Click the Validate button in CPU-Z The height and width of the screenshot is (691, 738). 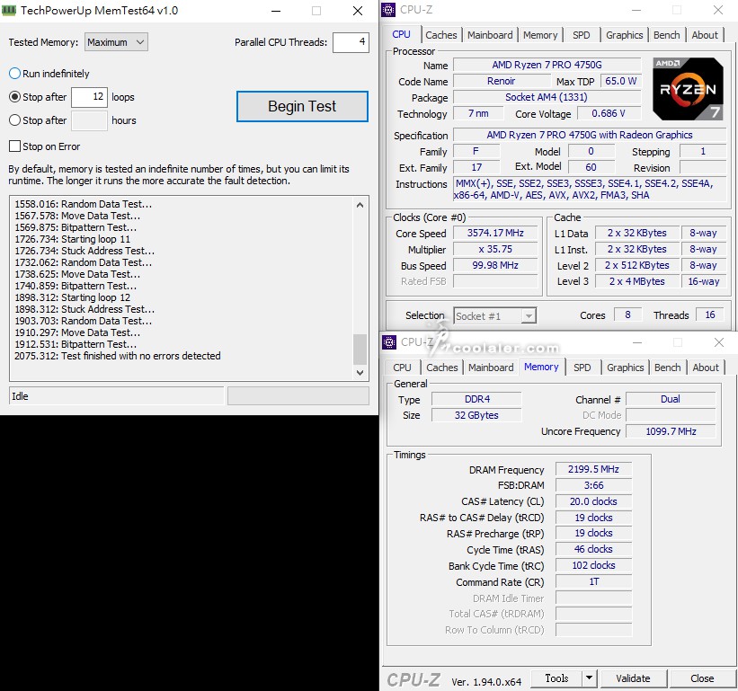[633, 678]
